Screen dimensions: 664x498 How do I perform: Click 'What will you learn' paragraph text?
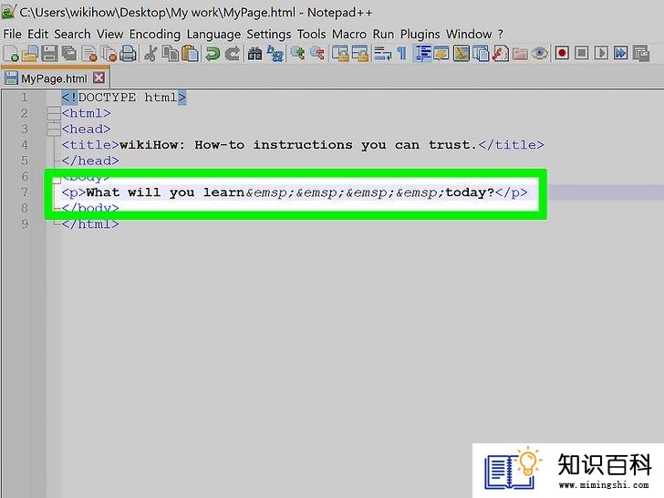click(x=166, y=192)
